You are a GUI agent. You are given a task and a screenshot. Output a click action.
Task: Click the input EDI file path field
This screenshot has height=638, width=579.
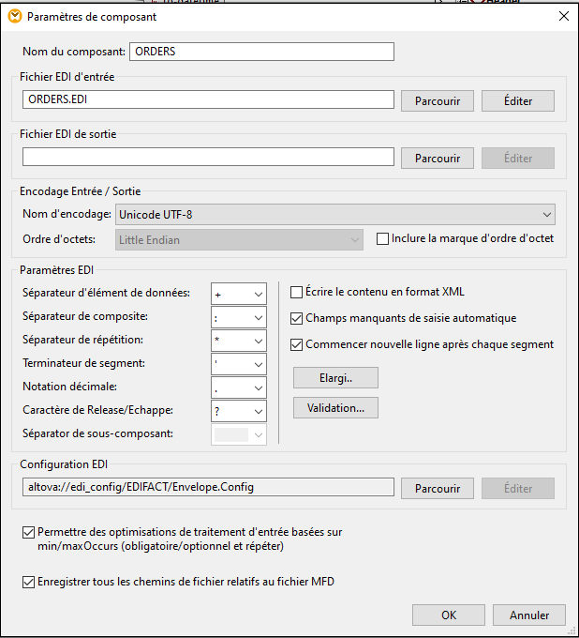coord(208,99)
